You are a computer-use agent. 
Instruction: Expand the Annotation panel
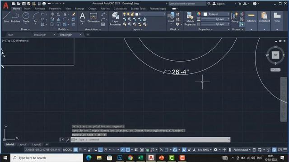(x=93, y=29)
